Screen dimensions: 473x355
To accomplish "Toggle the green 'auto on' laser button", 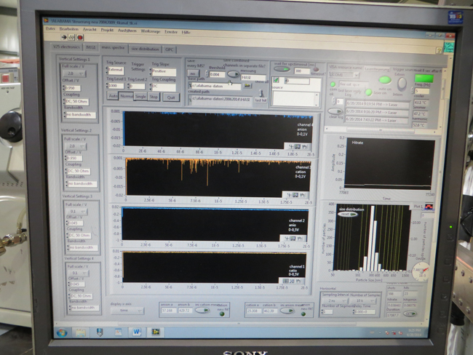I will tap(385, 80).
